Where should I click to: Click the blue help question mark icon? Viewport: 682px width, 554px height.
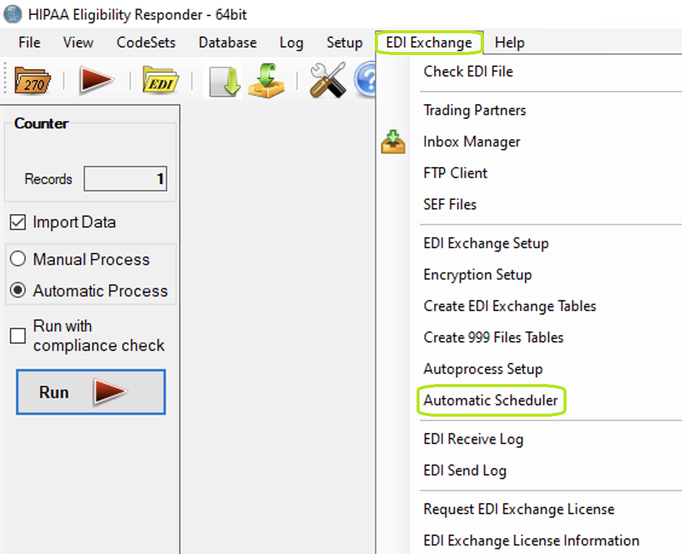pyautogui.click(x=365, y=80)
